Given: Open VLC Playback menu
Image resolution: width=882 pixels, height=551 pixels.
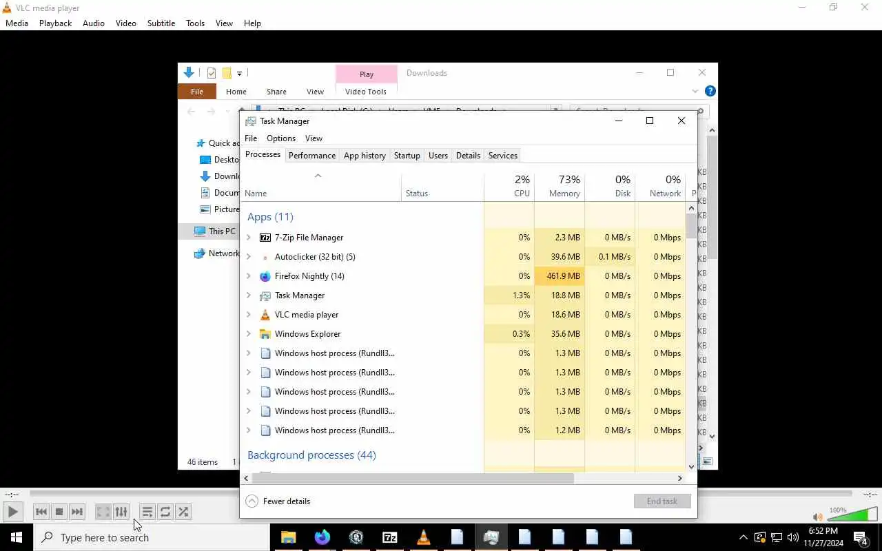Looking at the screenshot, I should [x=55, y=23].
